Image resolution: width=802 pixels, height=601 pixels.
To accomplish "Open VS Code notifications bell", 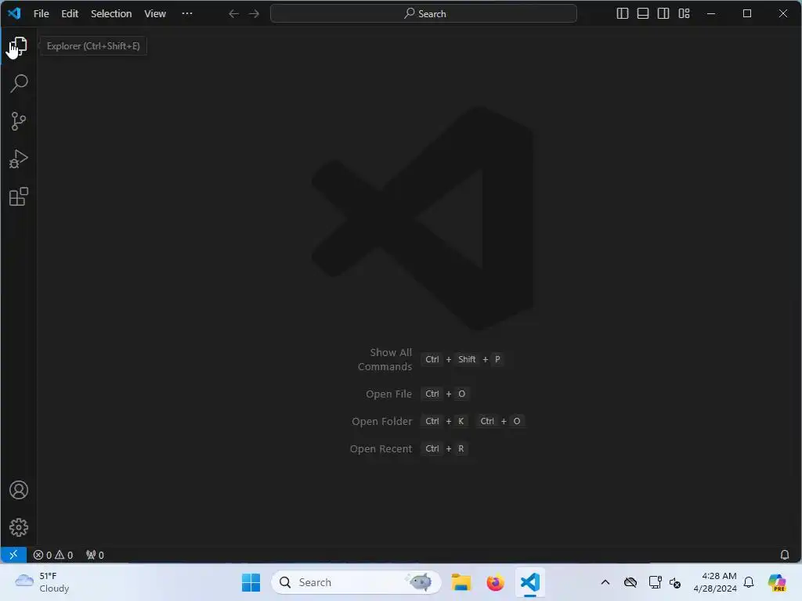I will 785,555.
